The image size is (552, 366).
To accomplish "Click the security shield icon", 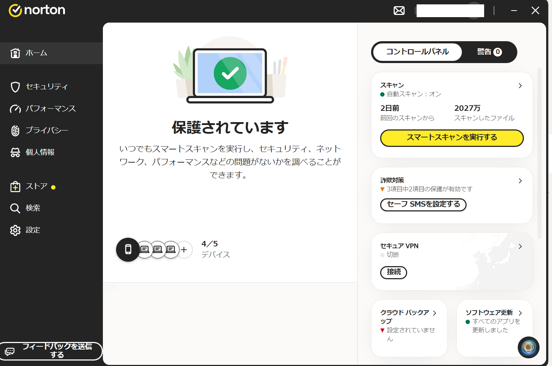I will tap(15, 87).
